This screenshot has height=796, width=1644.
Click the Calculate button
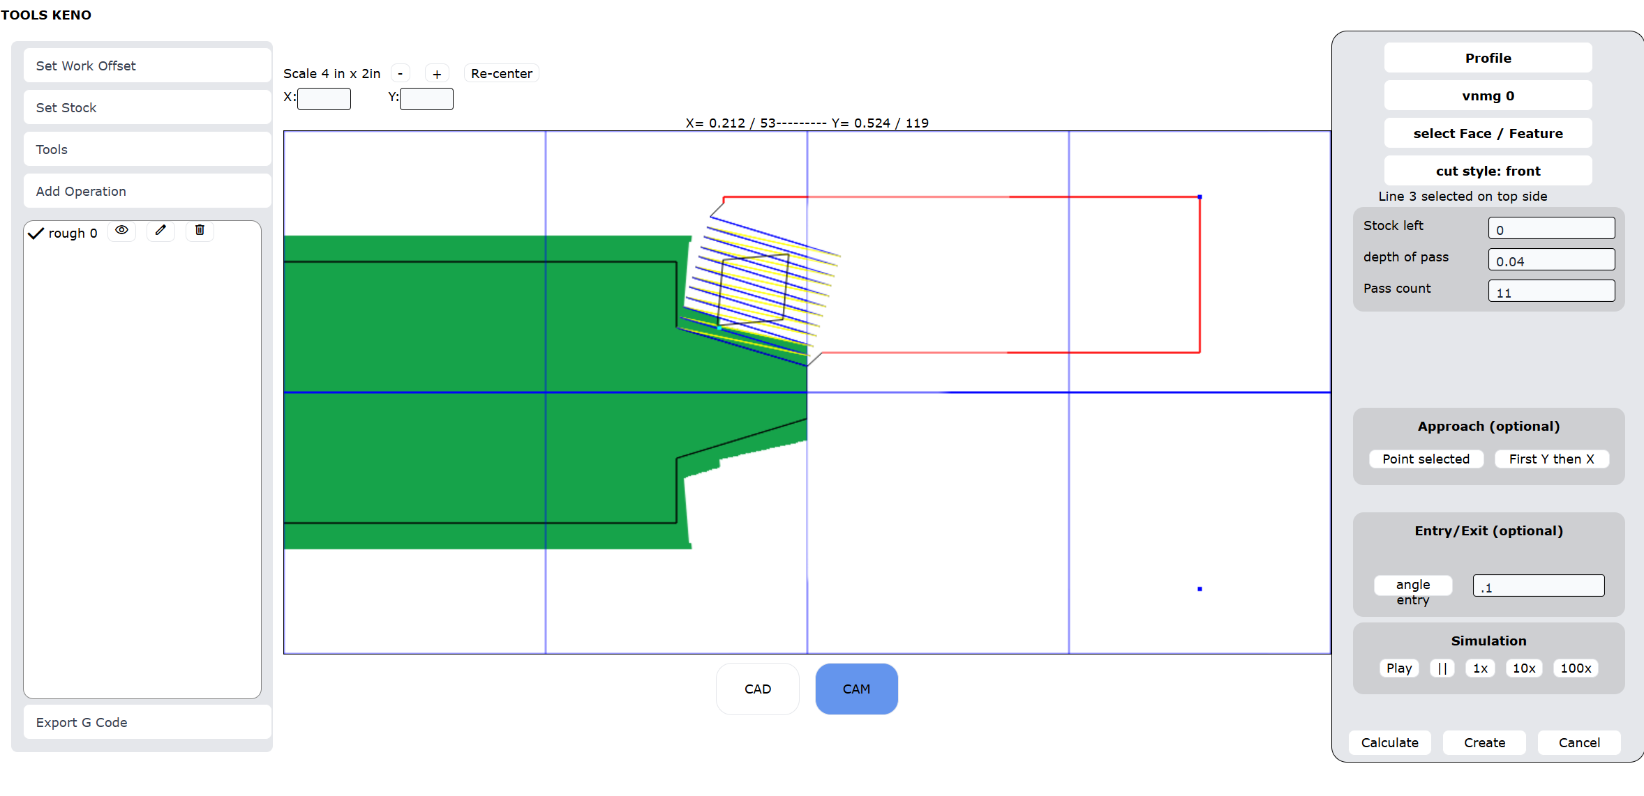1389,742
